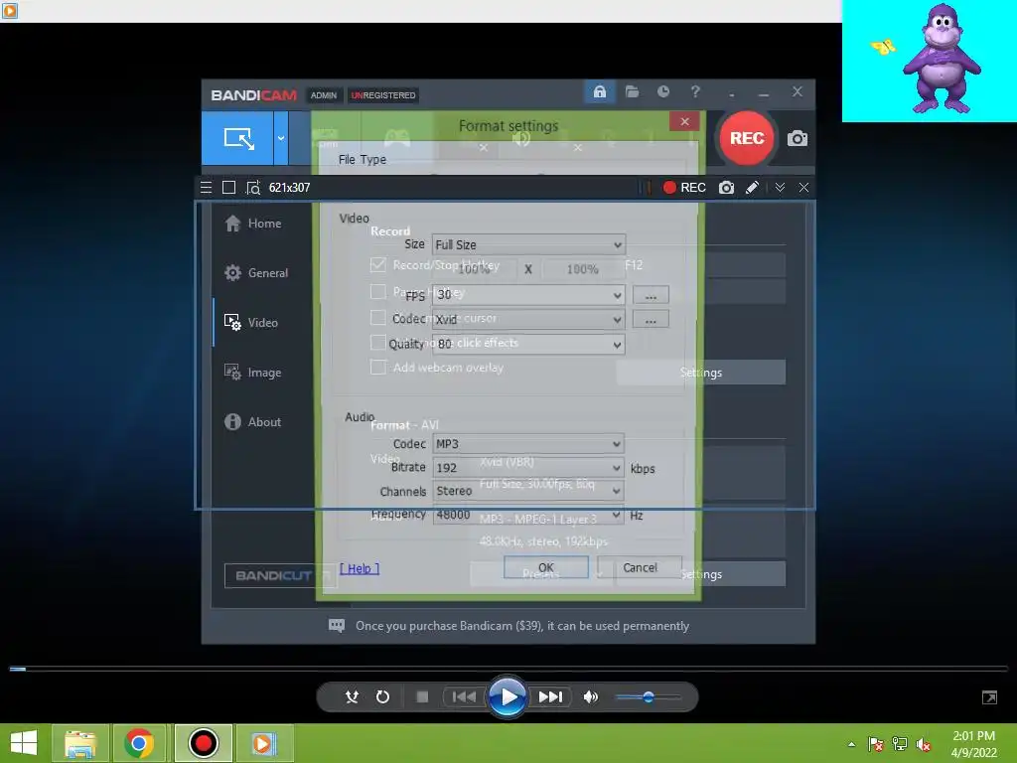Exit full screen view icon in media player

point(989,697)
